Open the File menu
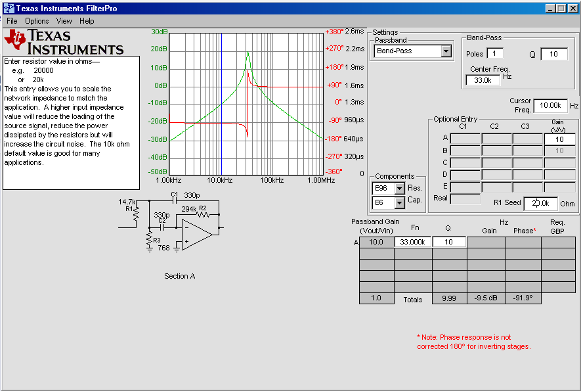Image resolution: width=581 pixels, height=391 pixels. 12,21
